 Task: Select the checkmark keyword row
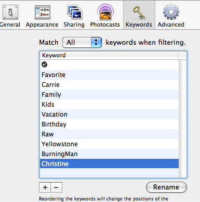[x=109, y=65]
